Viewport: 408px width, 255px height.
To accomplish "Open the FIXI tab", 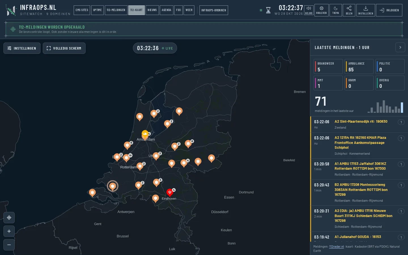I will pyautogui.click(x=178, y=10).
